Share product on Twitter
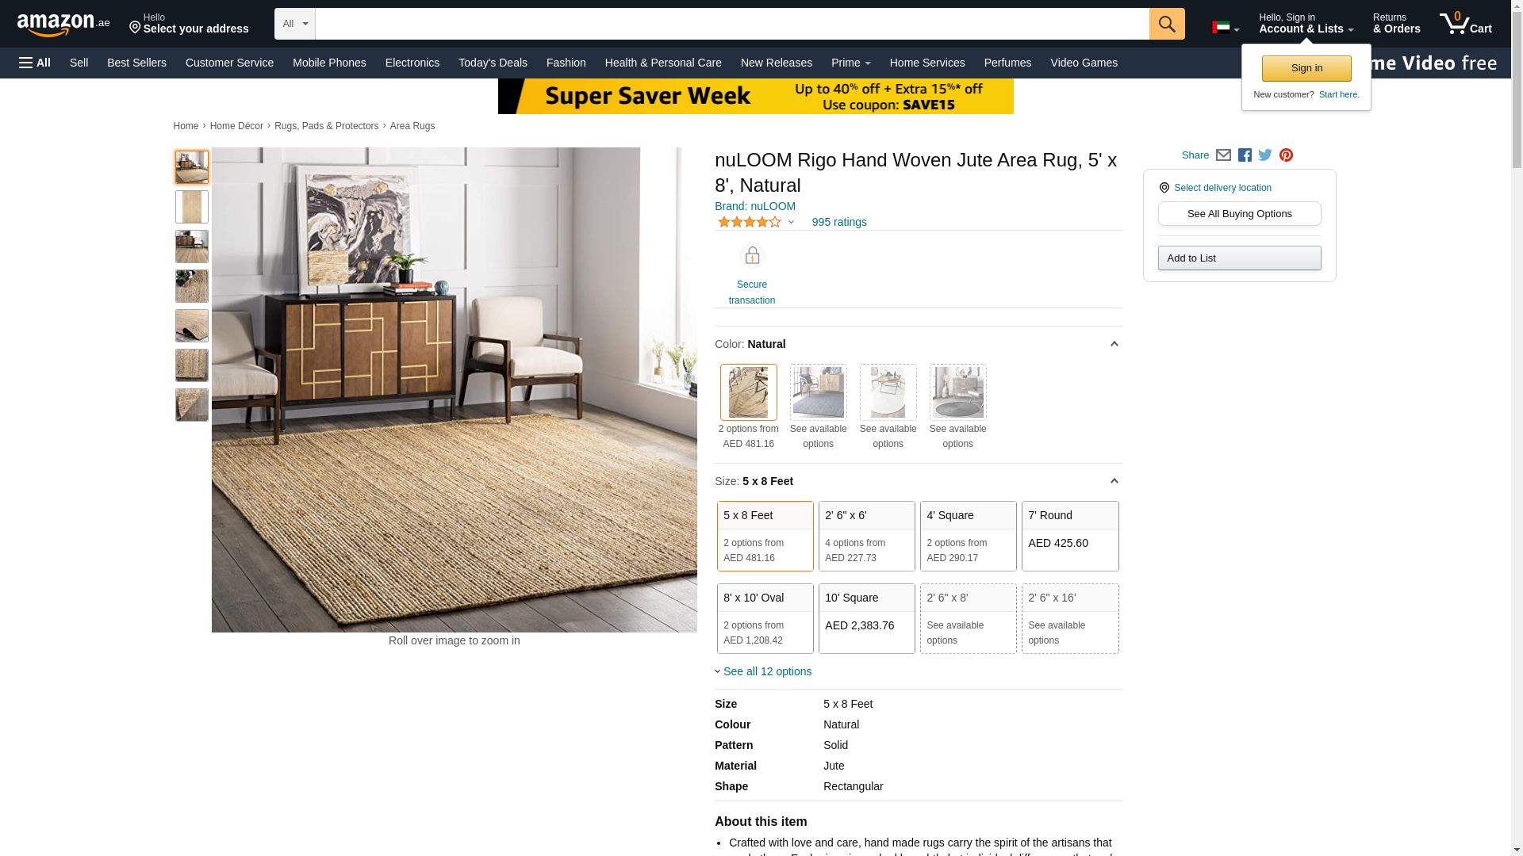1523x856 pixels. click(x=1265, y=155)
